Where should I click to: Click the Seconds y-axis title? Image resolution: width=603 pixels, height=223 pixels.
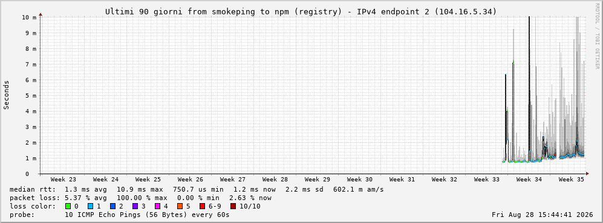pos(6,95)
